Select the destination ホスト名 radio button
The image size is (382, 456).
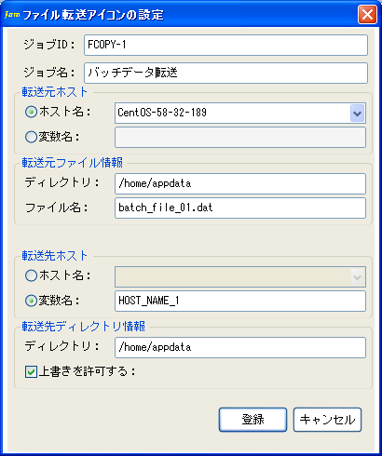31,275
